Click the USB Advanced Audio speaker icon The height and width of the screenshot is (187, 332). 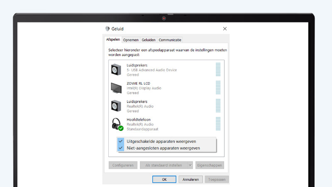pyautogui.click(x=116, y=69)
